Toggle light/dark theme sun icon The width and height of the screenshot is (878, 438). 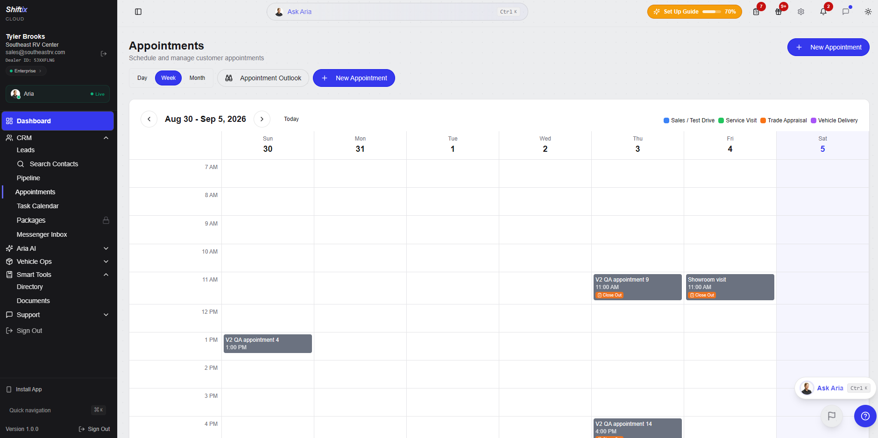coord(868,12)
